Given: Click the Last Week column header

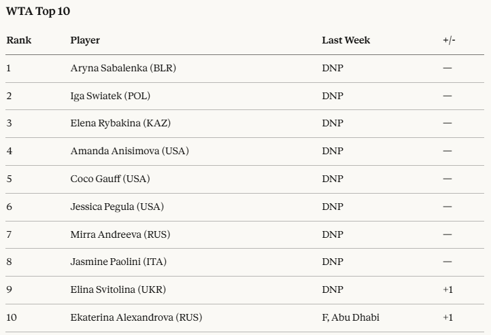Looking at the screenshot, I should tap(345, 40).
